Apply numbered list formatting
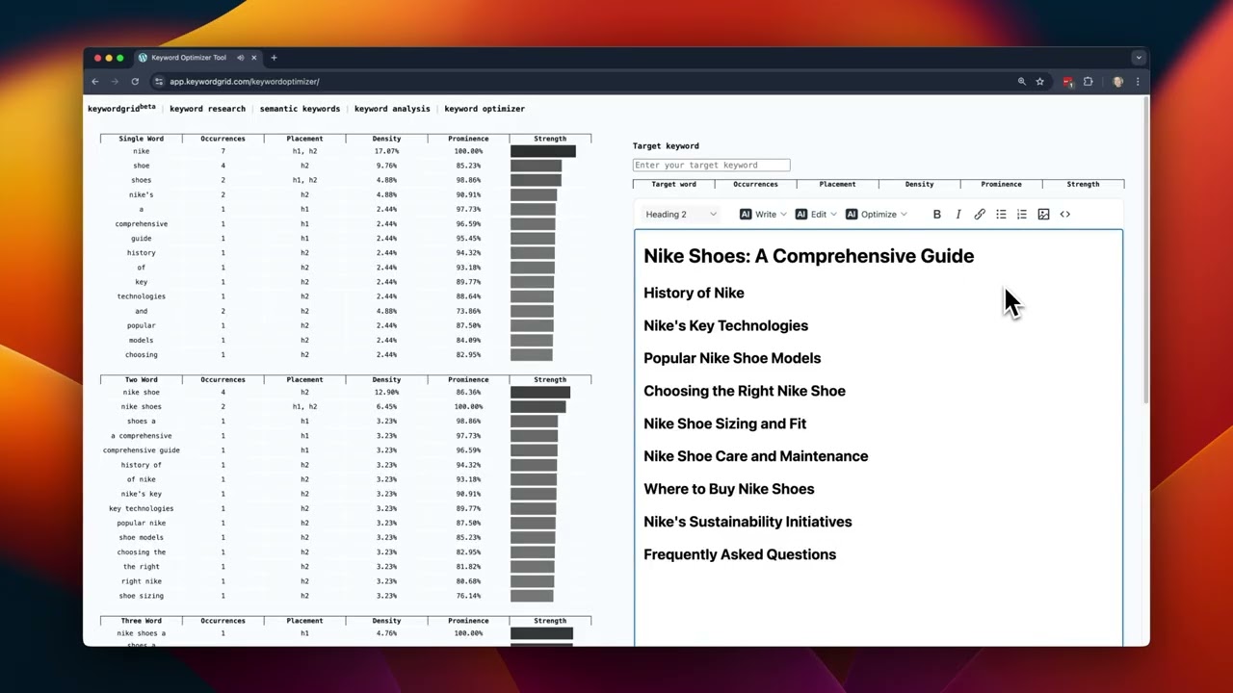Screen dimensions: 1233x693 (1022, 215)
